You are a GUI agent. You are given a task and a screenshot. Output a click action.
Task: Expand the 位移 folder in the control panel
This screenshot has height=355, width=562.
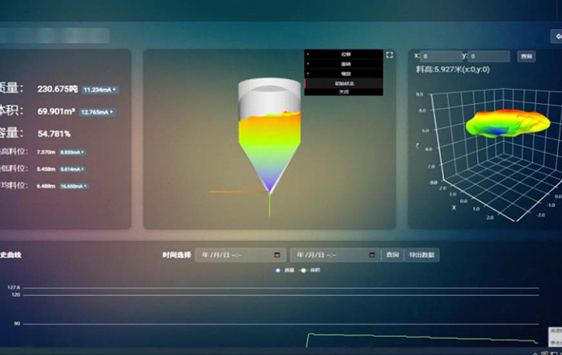point(344,55)
